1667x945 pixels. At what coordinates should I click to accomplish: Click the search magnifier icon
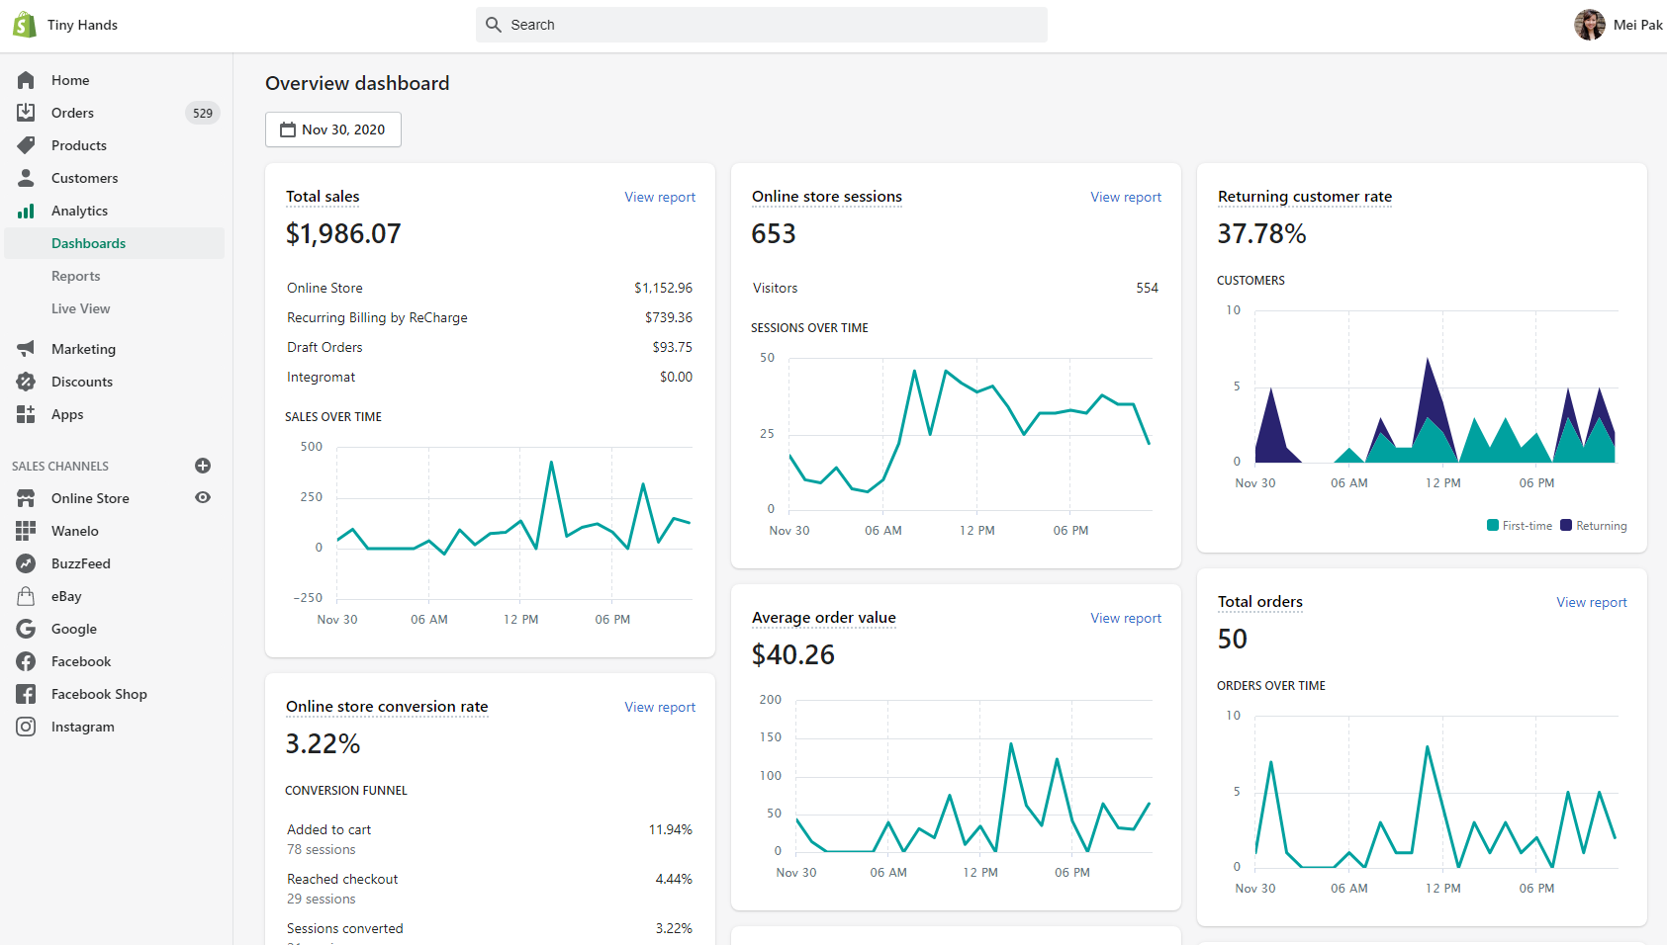click(494, 25)
